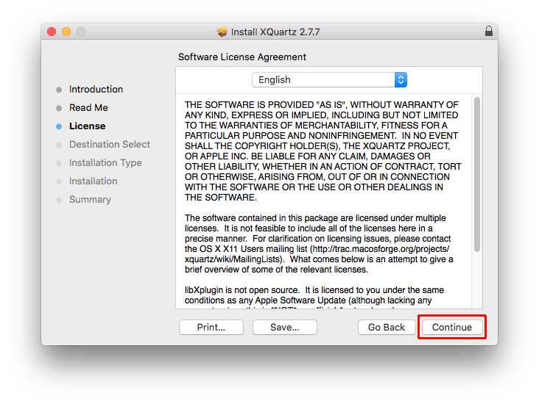The height and width of the screenshot is (404, 539).
Task: Click the lock icon in title bar
Action: [x=488, y=31]
